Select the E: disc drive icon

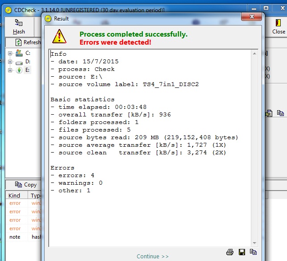(19, 70)
